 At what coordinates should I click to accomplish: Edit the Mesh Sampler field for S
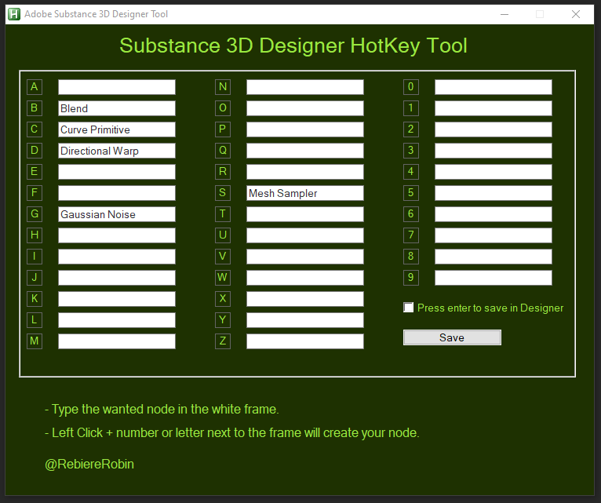coord(305,193)
